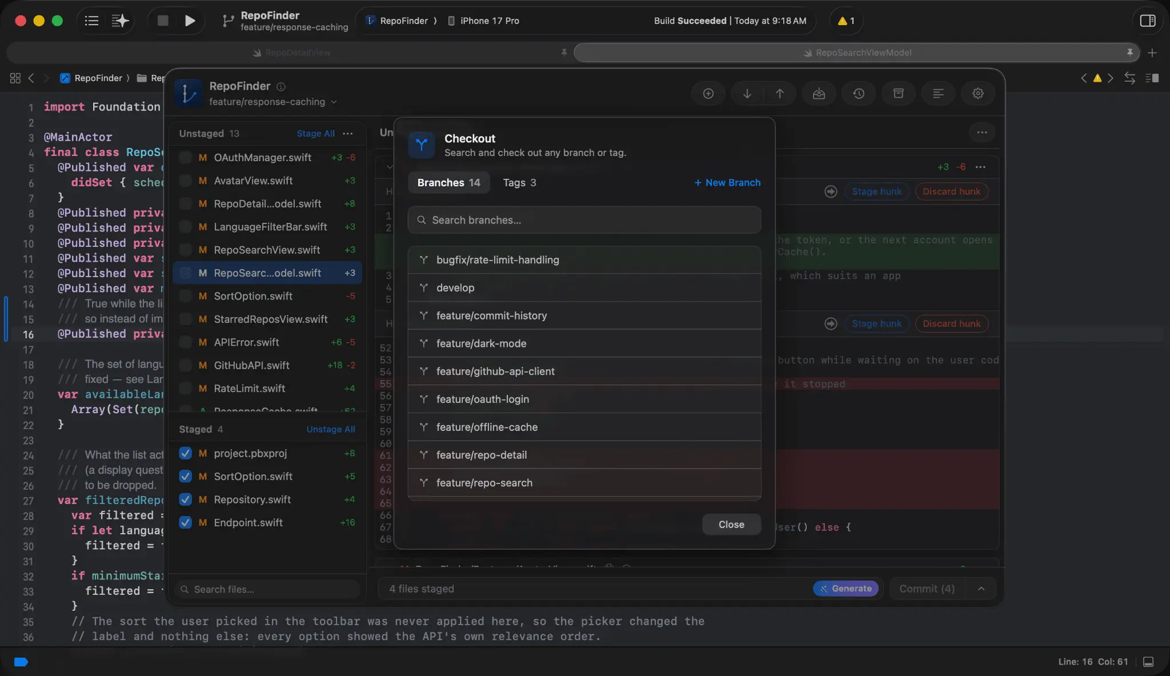Stage APIError.swift using its checkbox

click(185, 342)
